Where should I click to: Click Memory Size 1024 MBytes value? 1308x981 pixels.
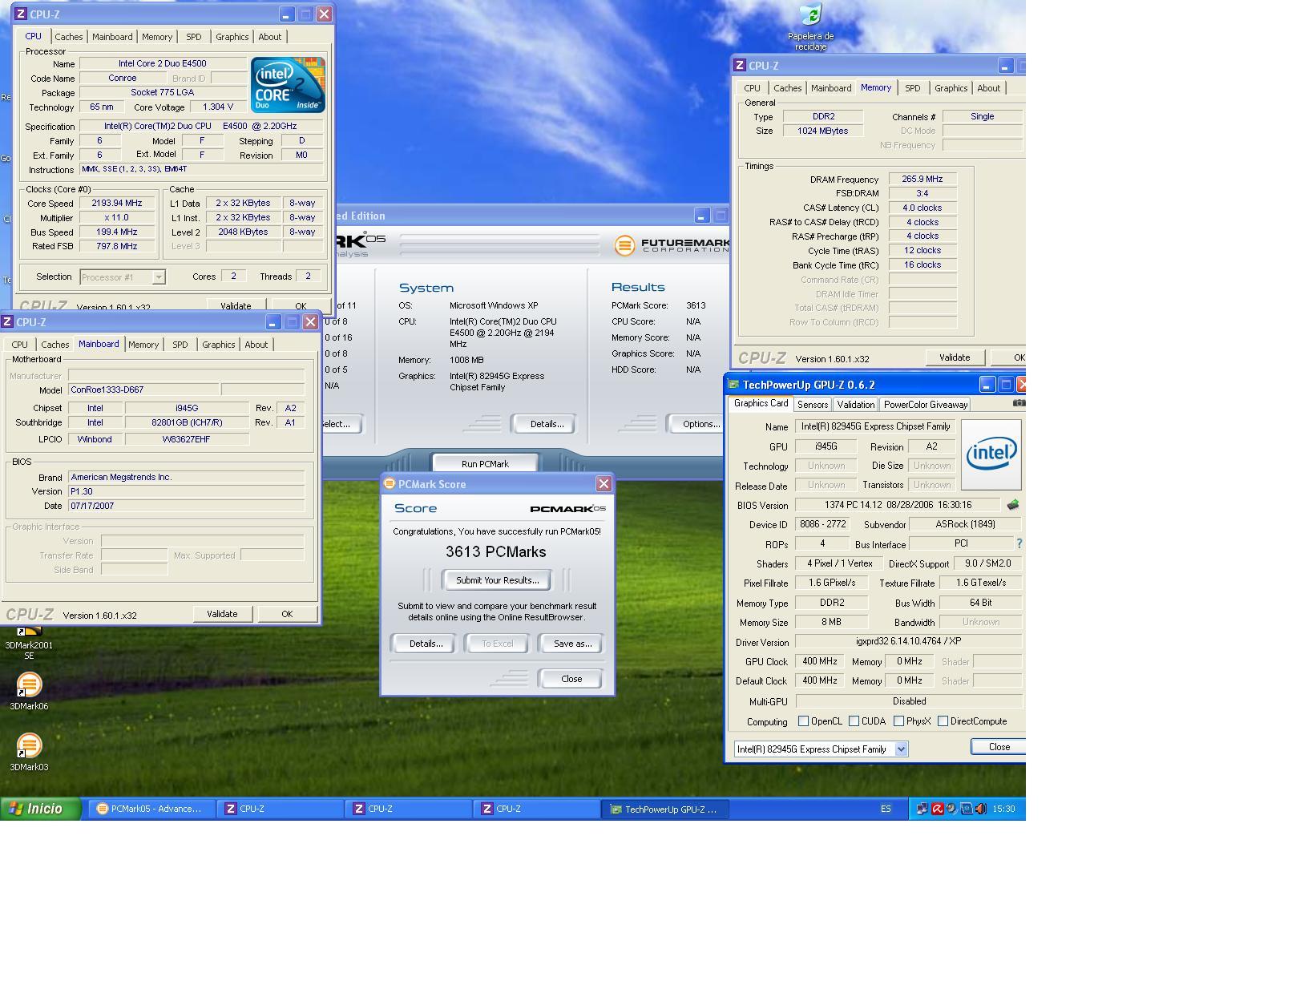(x=823, y=131)
